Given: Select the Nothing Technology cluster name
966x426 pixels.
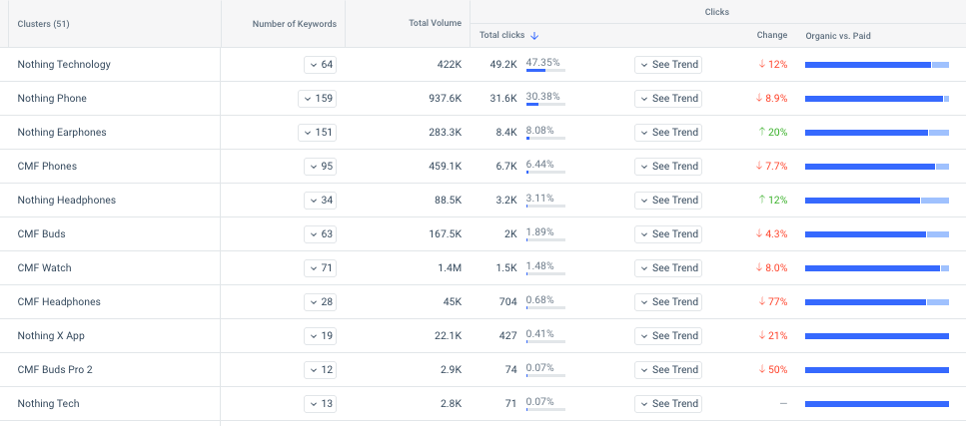Looking at the screenshot, I should pos(64,65).
